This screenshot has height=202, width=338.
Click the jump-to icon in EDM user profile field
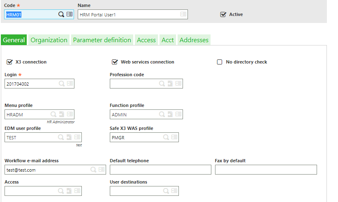point(69,137)
